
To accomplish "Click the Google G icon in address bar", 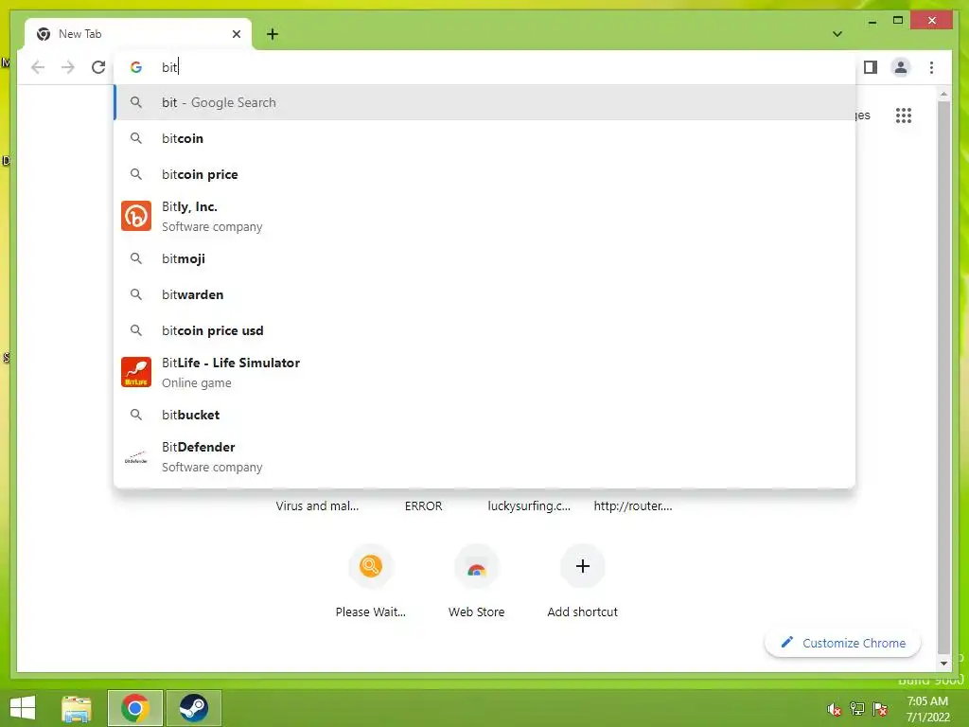I will click(x=136, y=67).
